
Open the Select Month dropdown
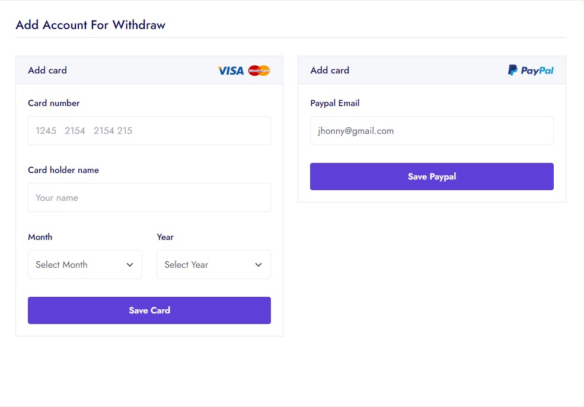tap(85, 265)
